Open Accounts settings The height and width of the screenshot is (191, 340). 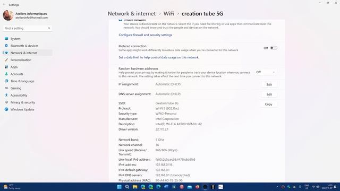[16, 74]
